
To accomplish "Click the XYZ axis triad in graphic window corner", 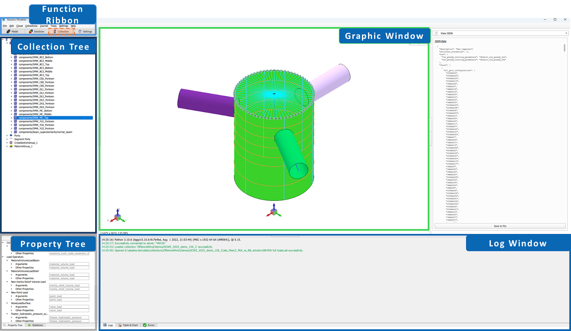I will pyautogui.click(x=117, y=215).
